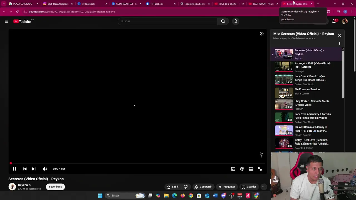Viewport: 356px width, 200px height.
Task: Reload the current page
Action: point(17,12)
